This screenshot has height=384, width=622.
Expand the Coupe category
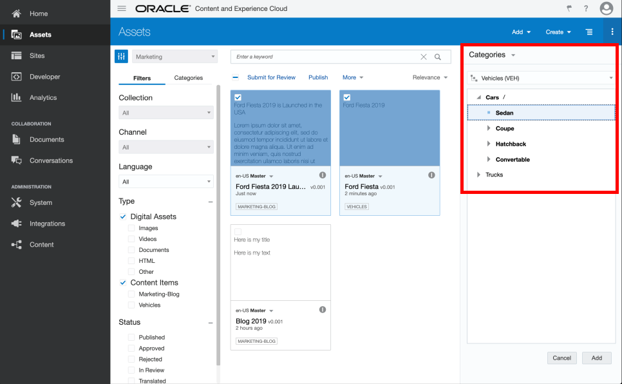tap(488, 128)
